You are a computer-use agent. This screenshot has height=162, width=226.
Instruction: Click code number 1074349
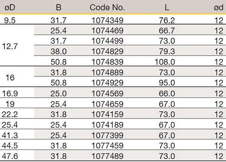(x=107, y=20)
